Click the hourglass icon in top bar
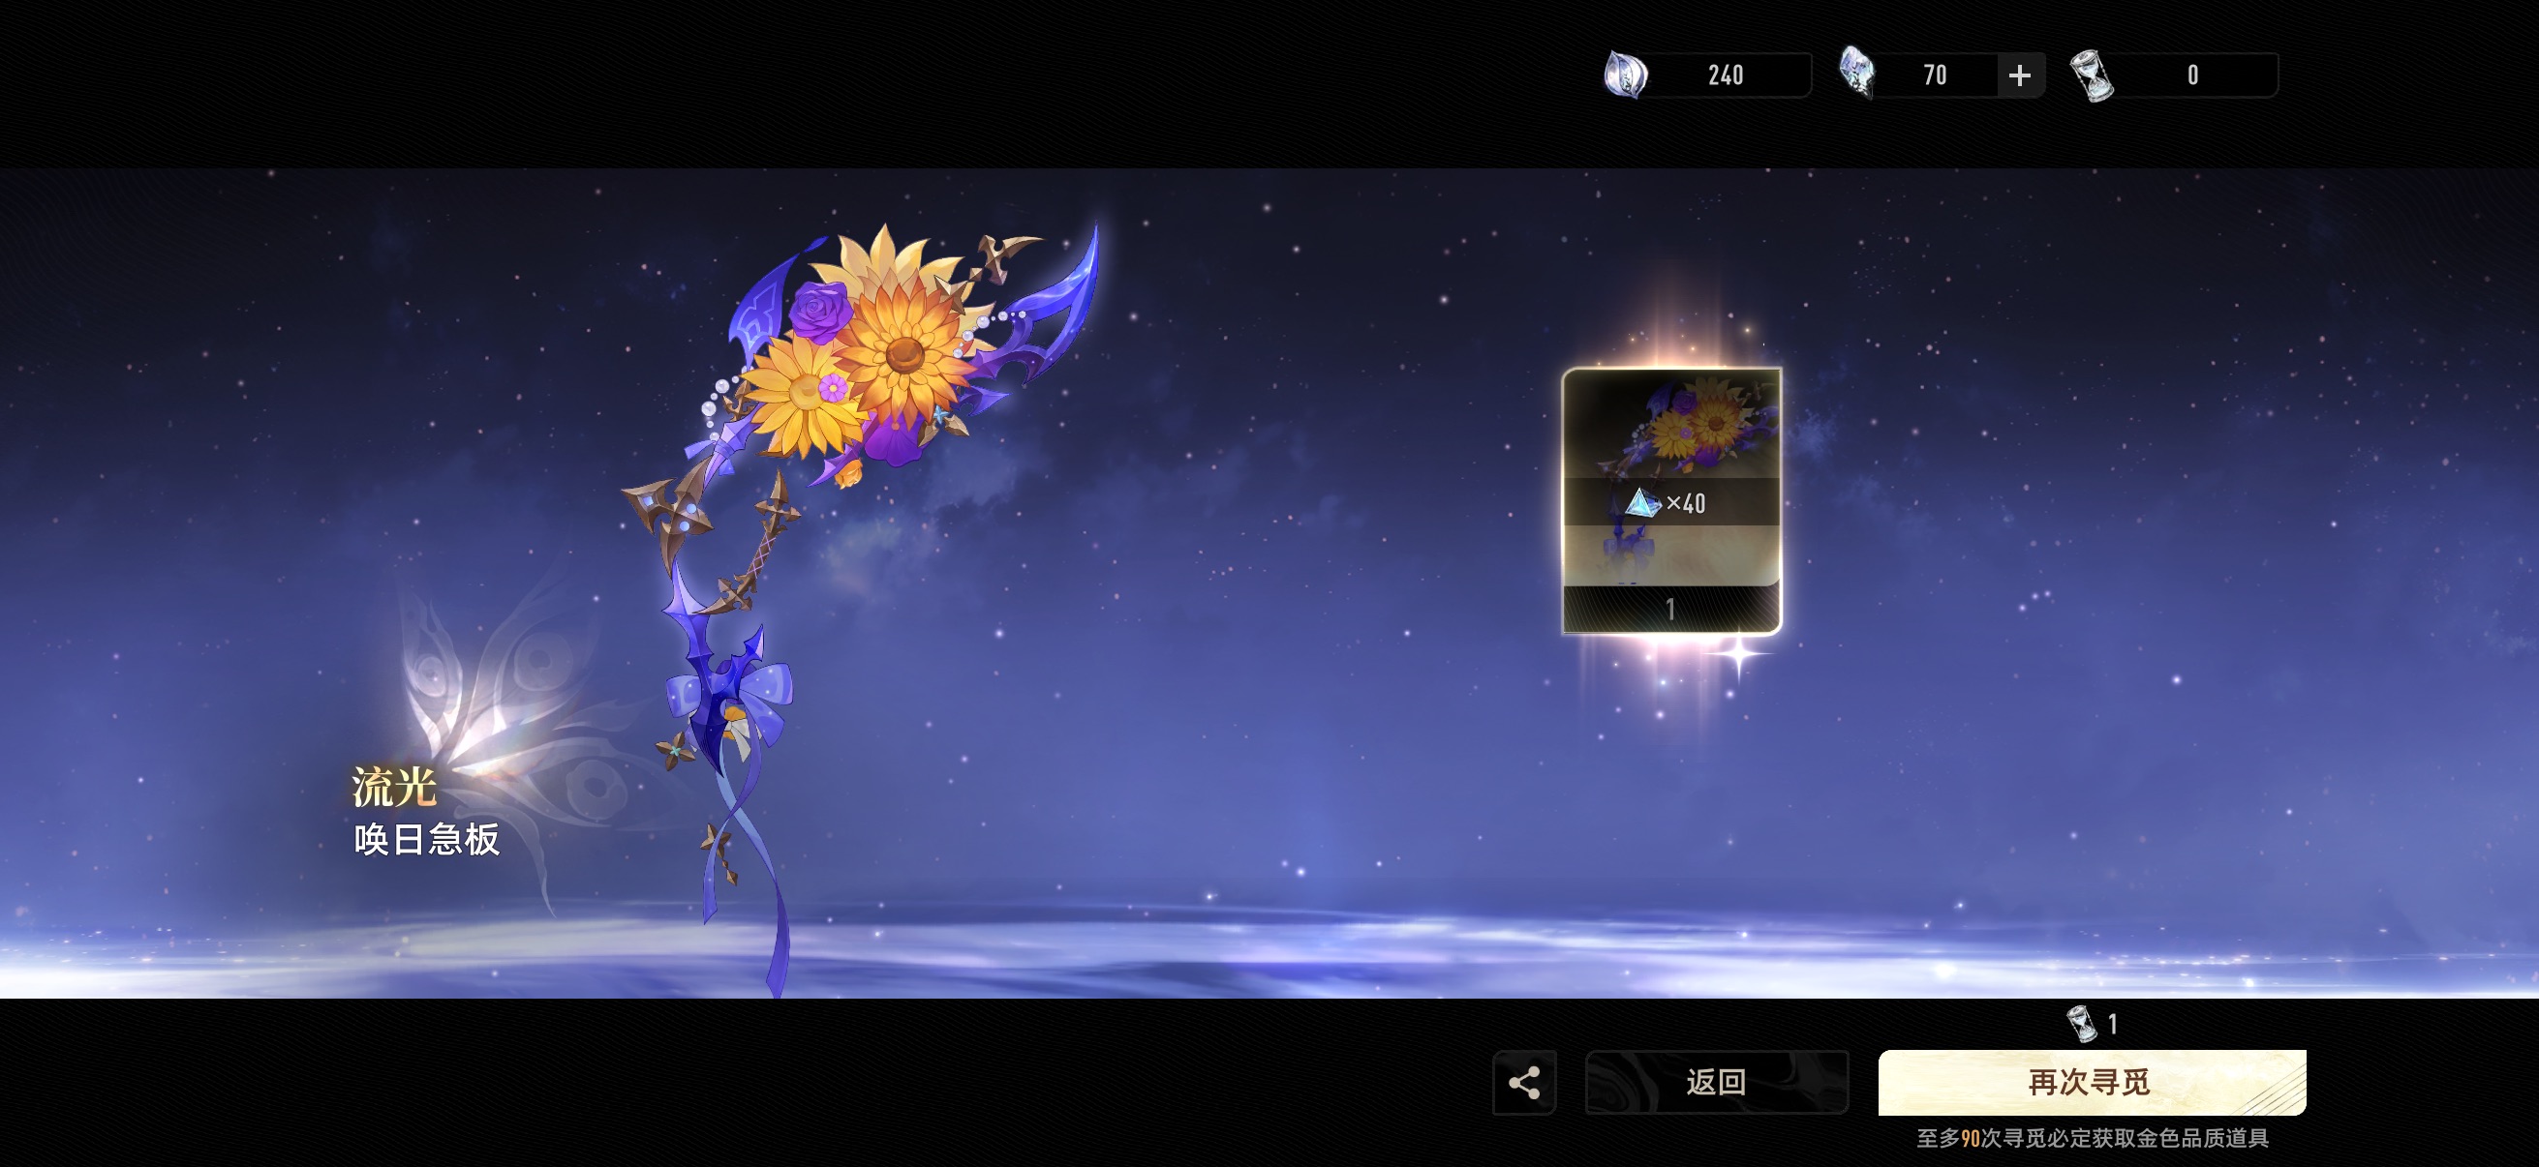This screenshot has width=2539, height=1167. point(2093,75)
